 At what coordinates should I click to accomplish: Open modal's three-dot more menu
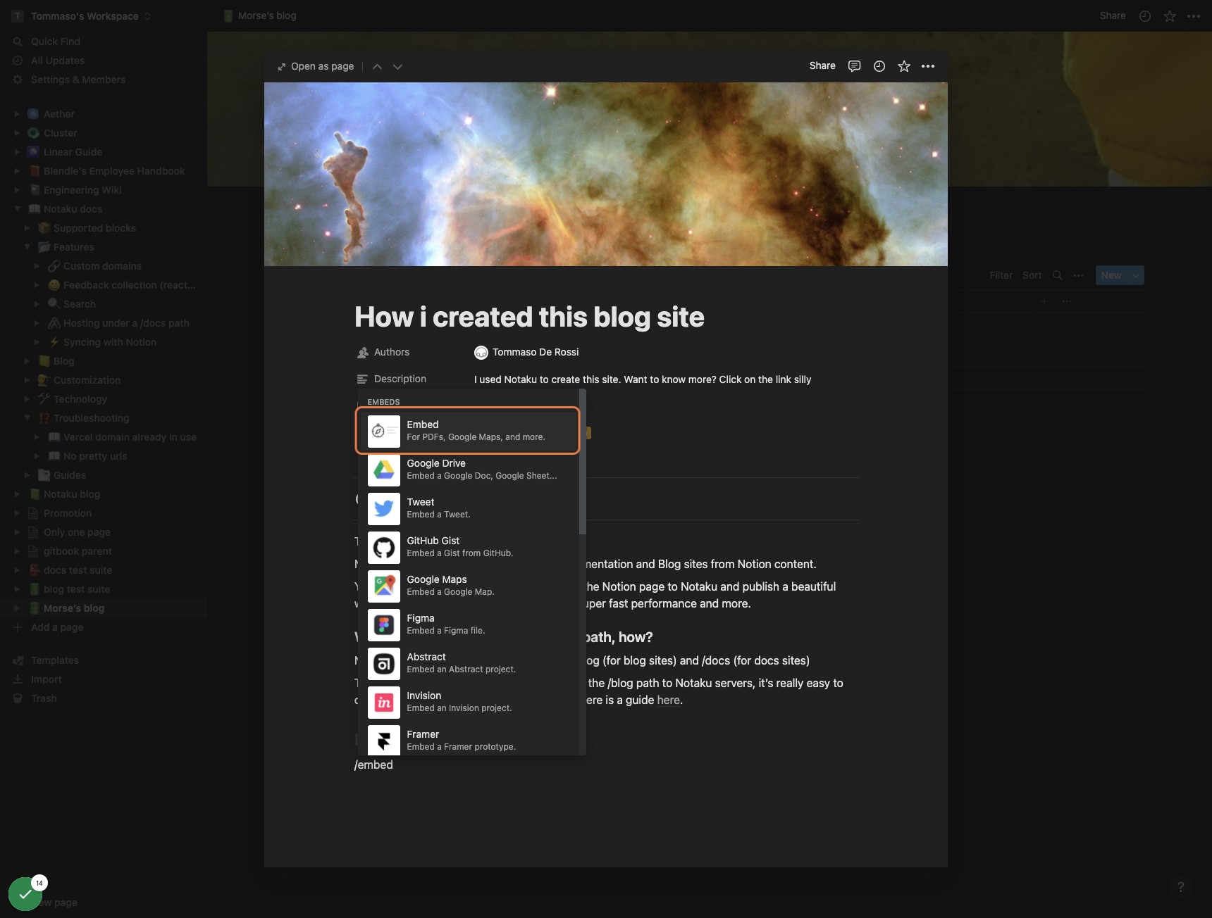(x=928, y=66)
